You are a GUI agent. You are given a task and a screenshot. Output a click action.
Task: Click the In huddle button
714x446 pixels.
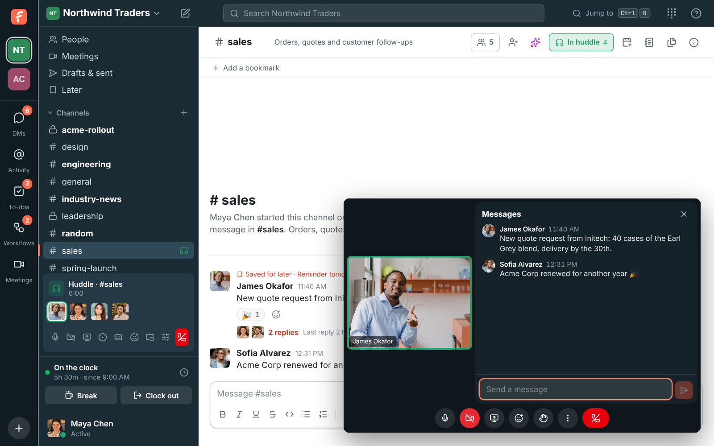point(581,42)
